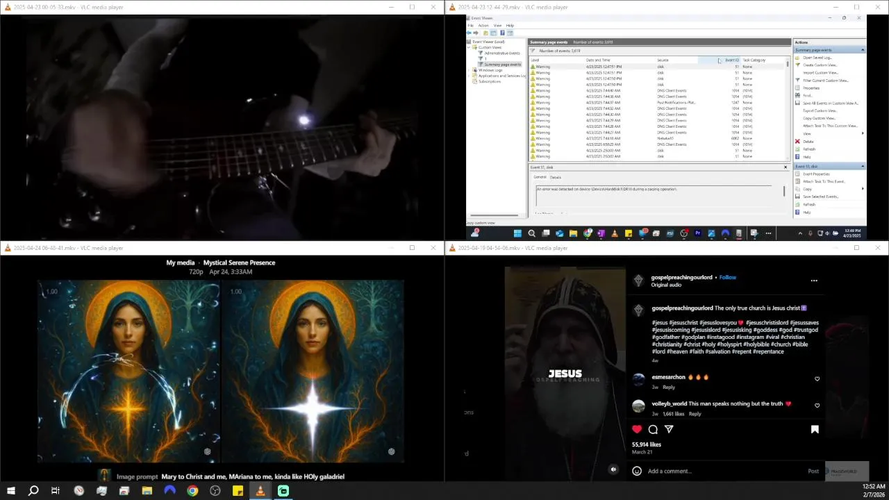
Task: Close the event preview pane with X
Action: pos(786,167)
